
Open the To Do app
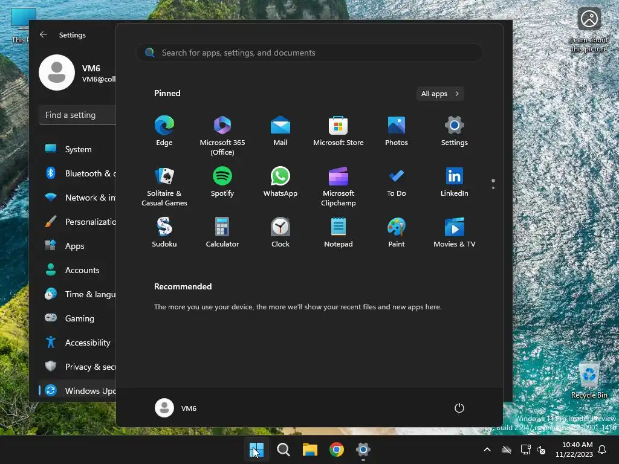pos(397,182)
